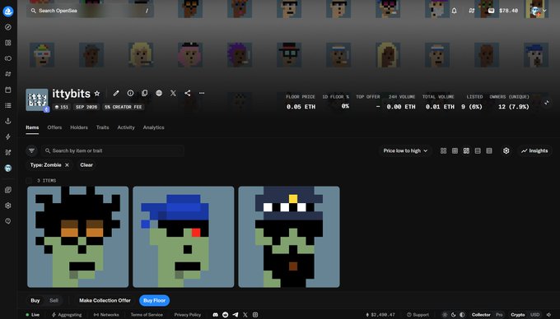Click Make Collection Offer
The height and width of the screenshot is (319, 560).
[105, 300]
